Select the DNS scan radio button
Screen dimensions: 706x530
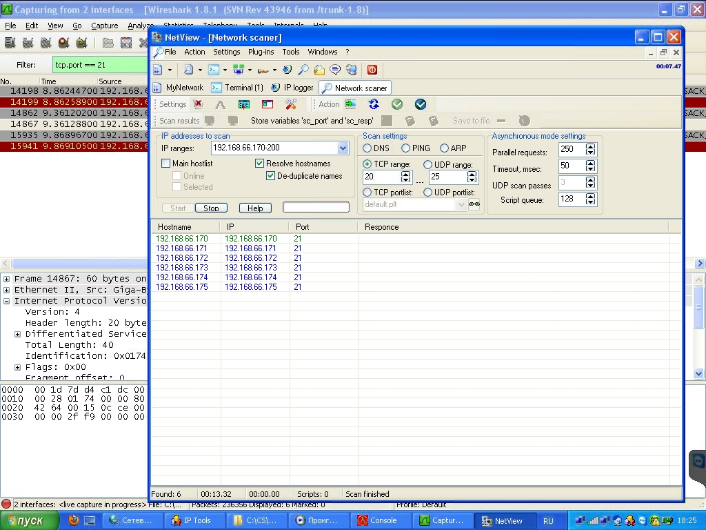point(367,148)
